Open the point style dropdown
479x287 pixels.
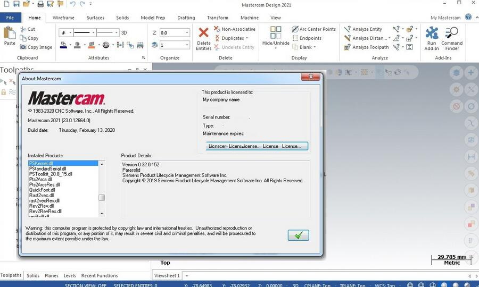click(x=70, y=32)
